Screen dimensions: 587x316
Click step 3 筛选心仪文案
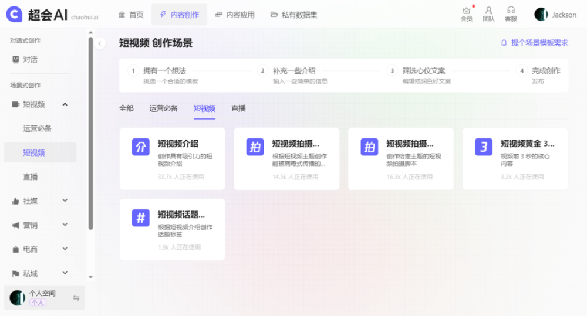tap(424, 71)
